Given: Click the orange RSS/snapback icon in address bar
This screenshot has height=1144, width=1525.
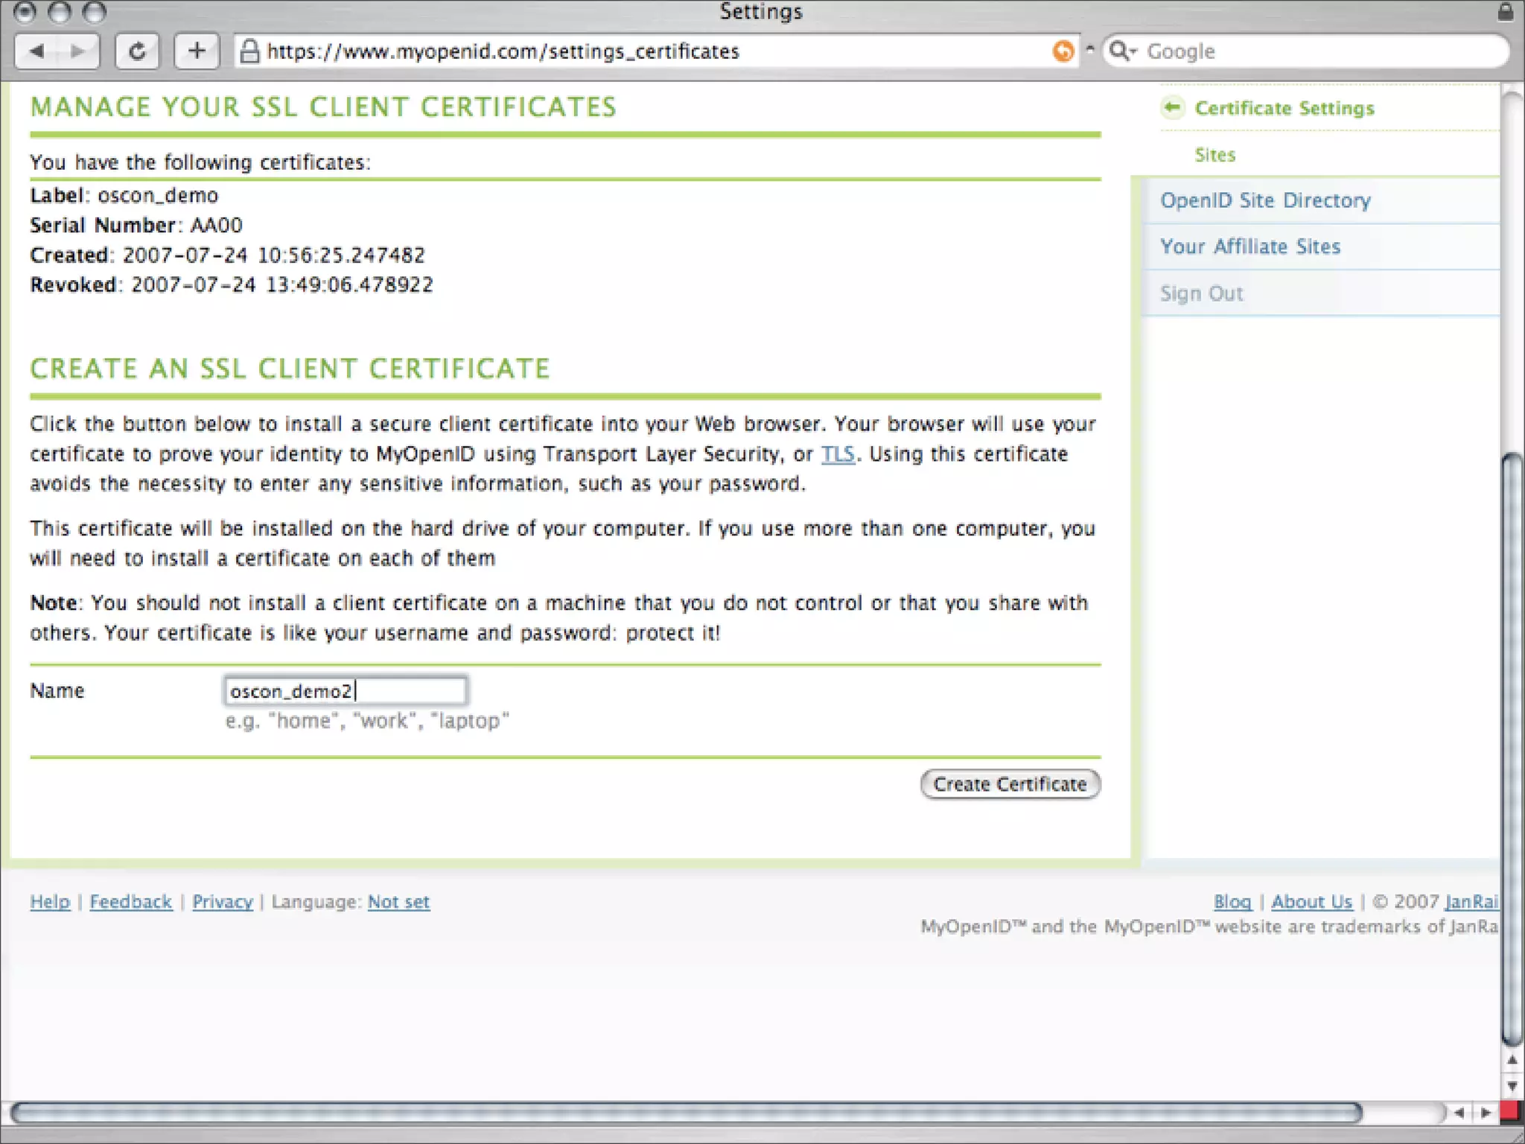Looking at the screenshot, I should (x=1063, y=51).
